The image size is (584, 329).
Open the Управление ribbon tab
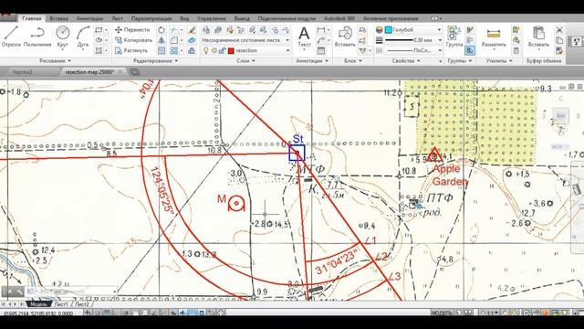tap(211, 18)
